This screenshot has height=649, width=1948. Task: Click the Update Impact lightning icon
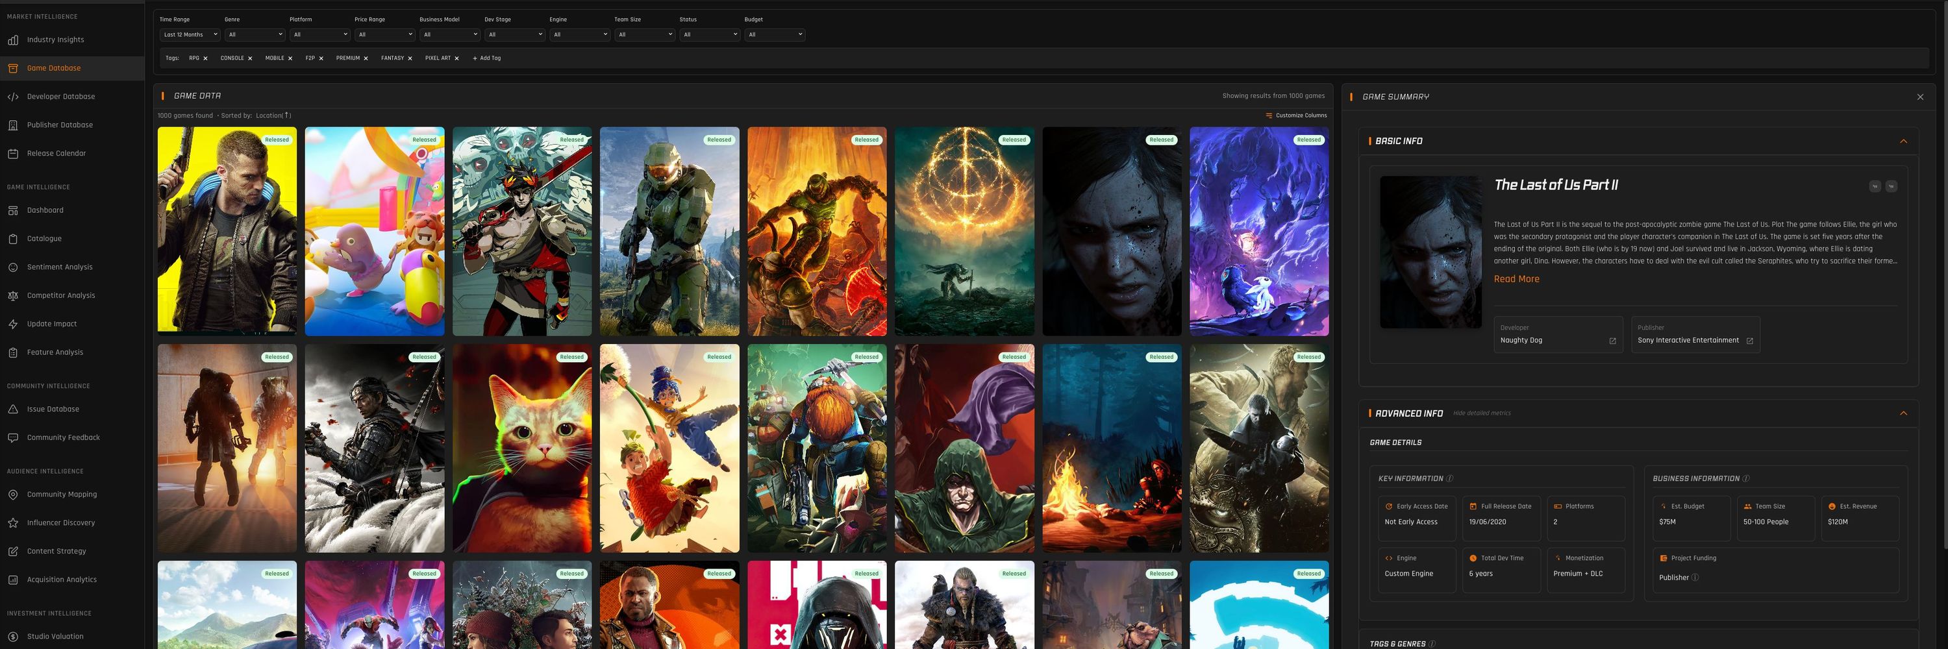pos(13,324)
